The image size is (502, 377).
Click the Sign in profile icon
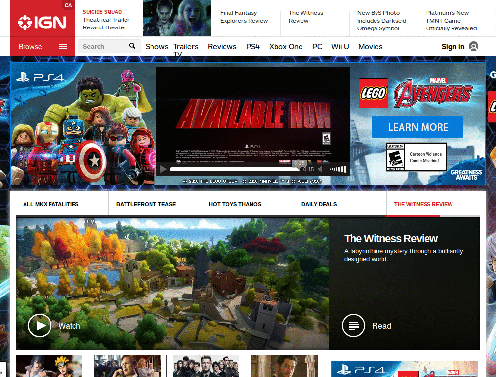coord(473,46)
